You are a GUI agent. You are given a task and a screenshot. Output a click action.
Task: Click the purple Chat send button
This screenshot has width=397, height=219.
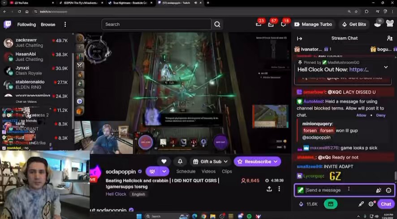point(386,204)
